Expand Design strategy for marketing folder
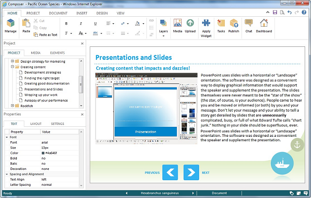Image resolution: width=311 pixels, height=198 pixels. (x=12, y=61)
